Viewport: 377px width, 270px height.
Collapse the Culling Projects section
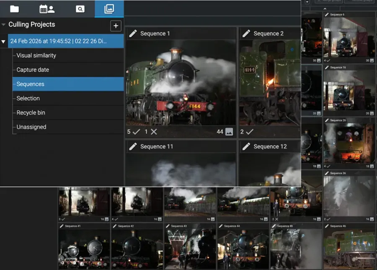click(4, 25)
